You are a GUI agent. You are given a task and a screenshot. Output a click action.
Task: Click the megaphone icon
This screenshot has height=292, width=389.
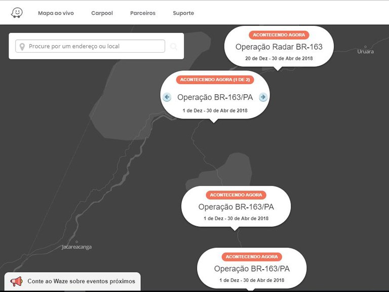16,281
